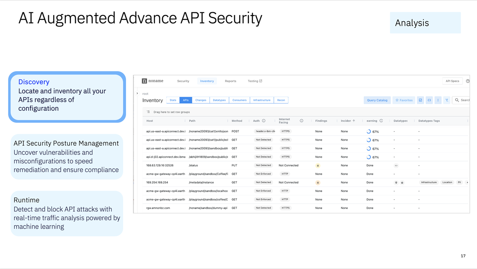Open the help question-mark icon
This screenshot has height=269, width=477.
[467, 81]
